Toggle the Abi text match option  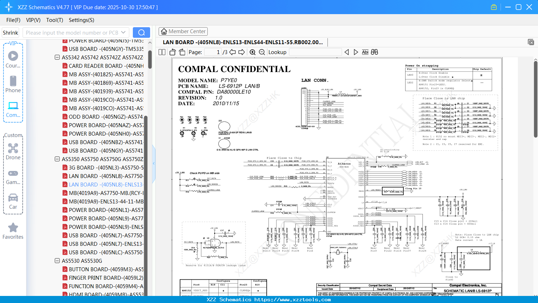pyautogui.click(x=365, y=52)
